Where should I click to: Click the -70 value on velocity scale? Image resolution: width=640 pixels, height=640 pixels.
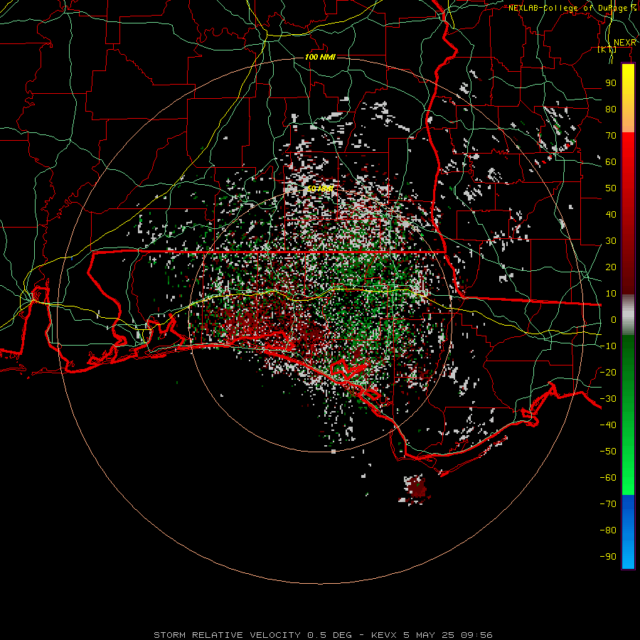point(608,504)
